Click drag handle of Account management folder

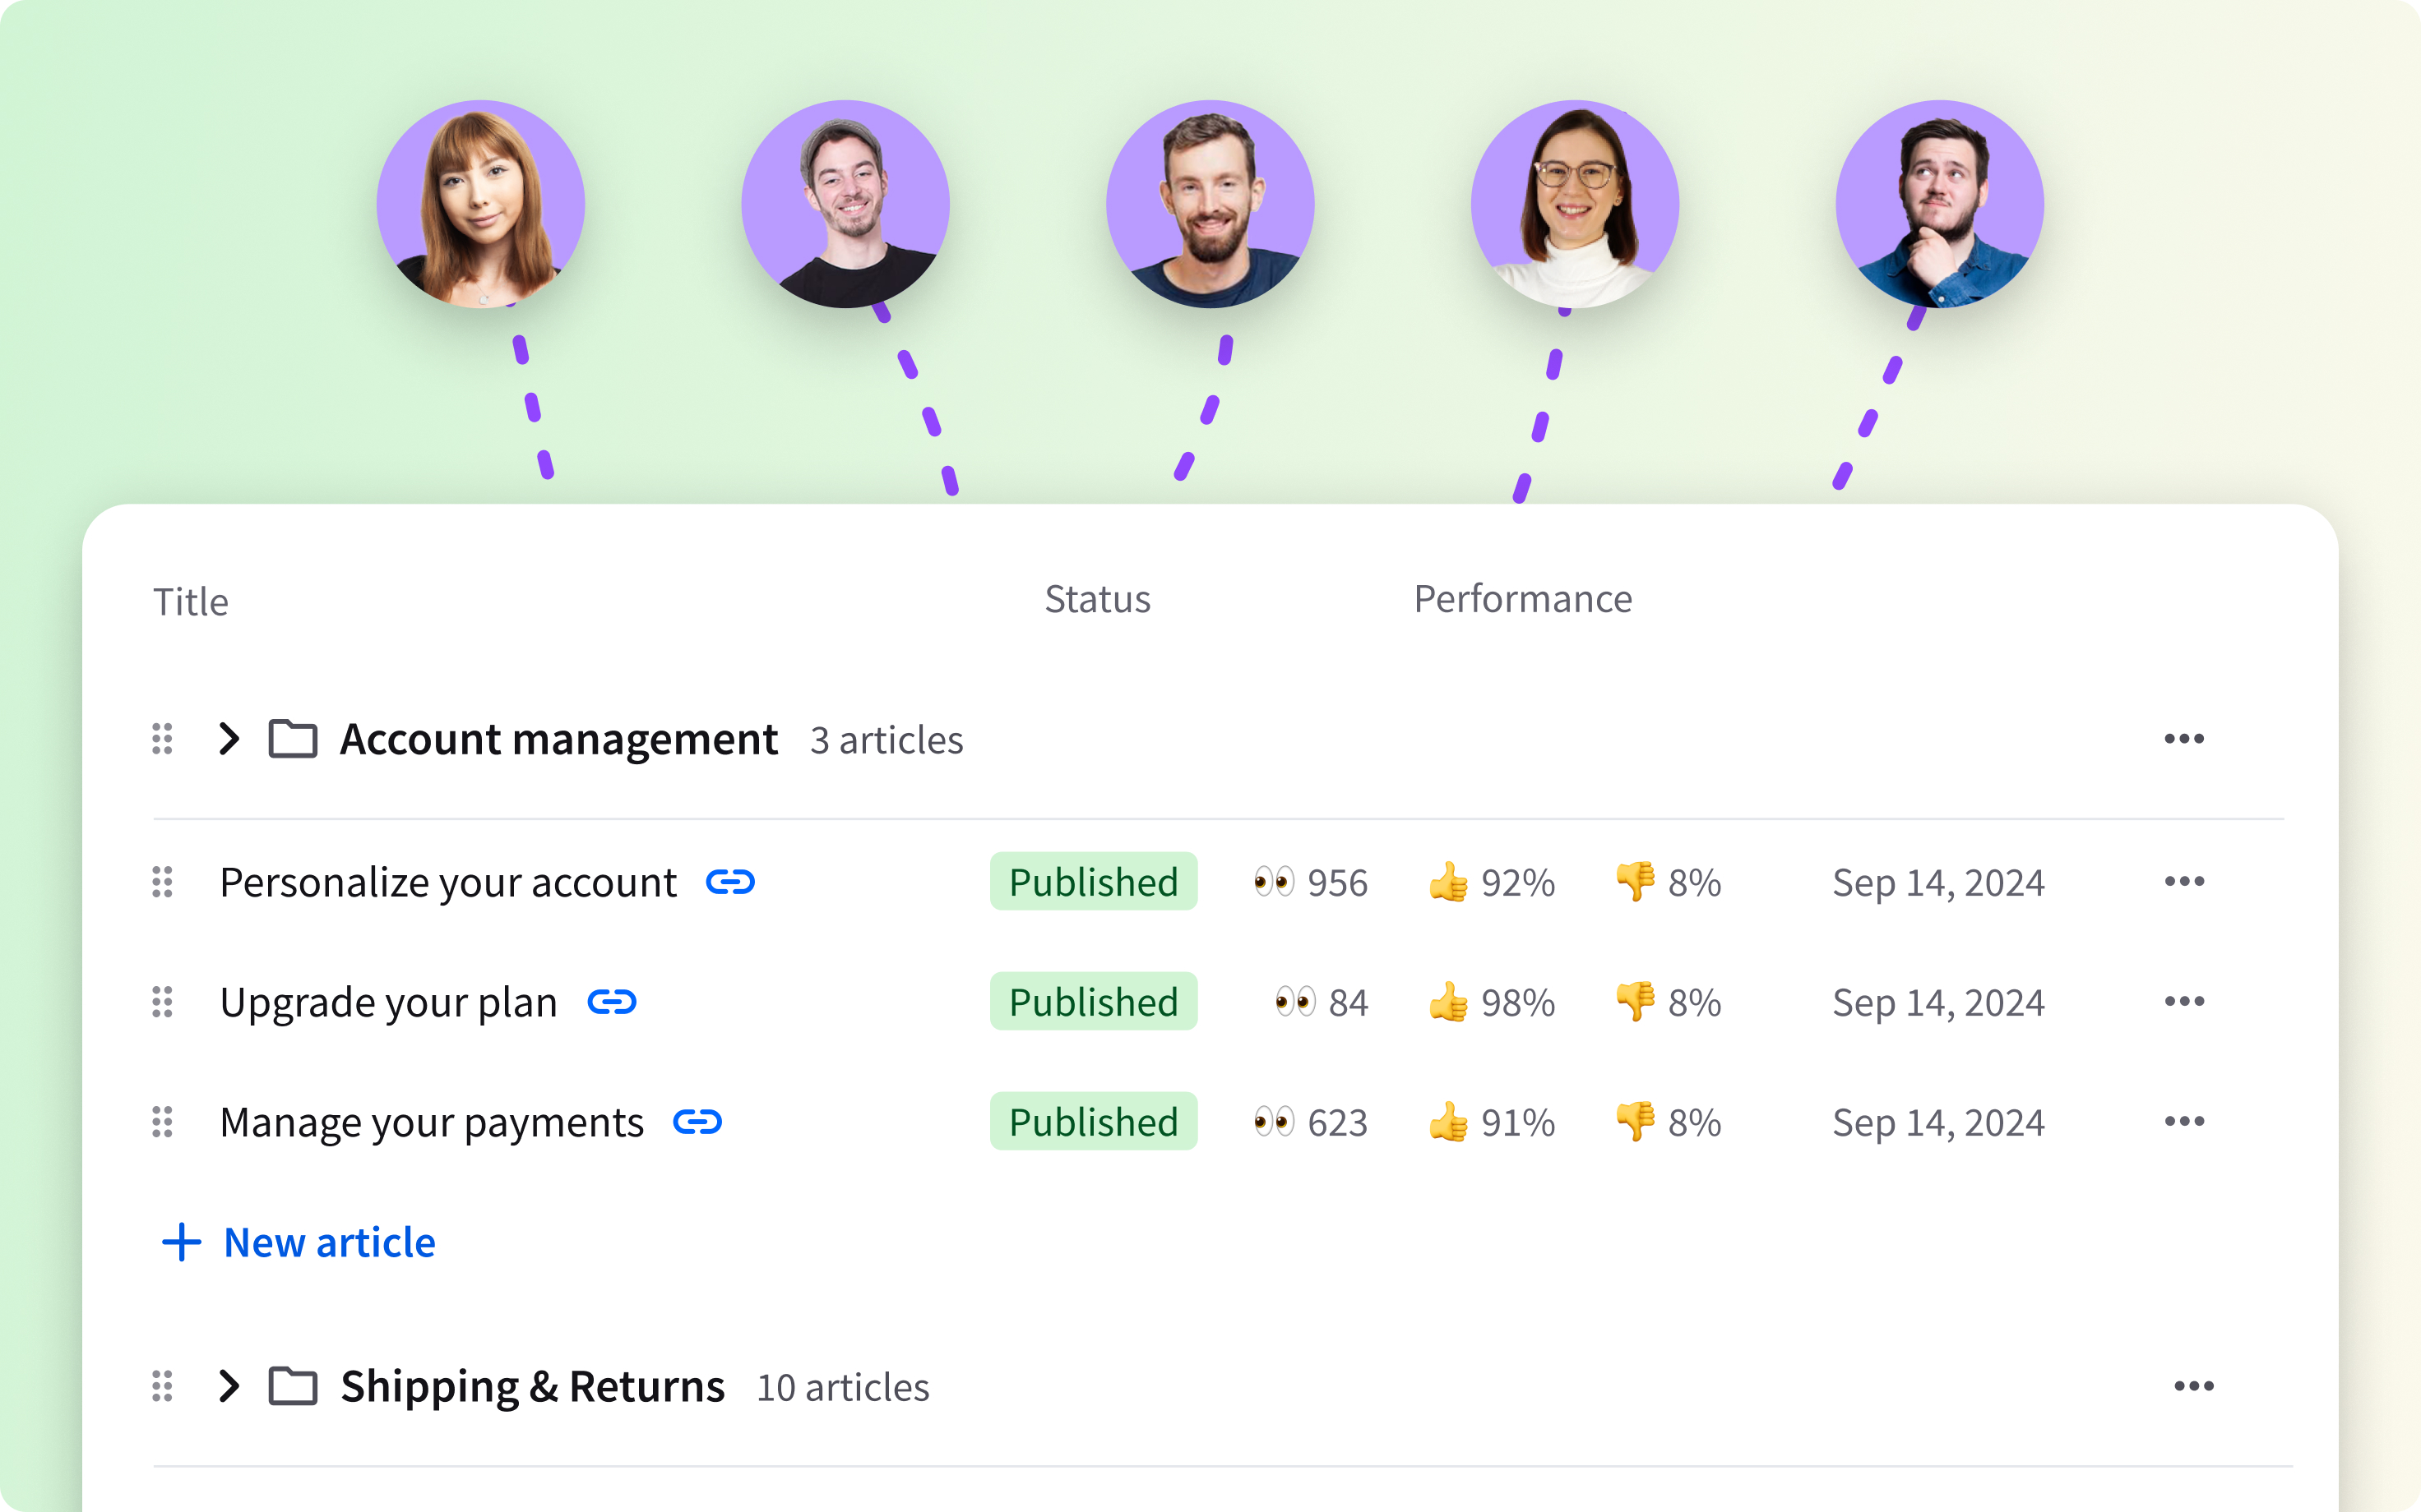(162, 739)
